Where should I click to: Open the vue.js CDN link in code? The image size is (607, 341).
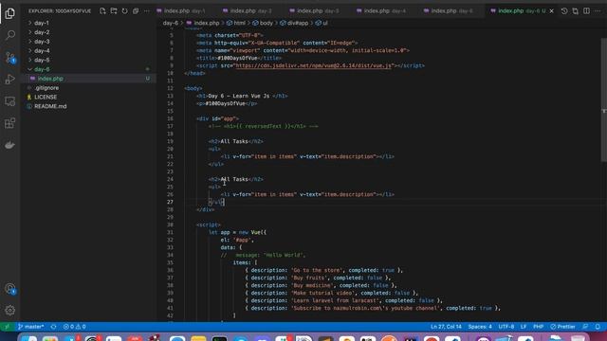314,65
